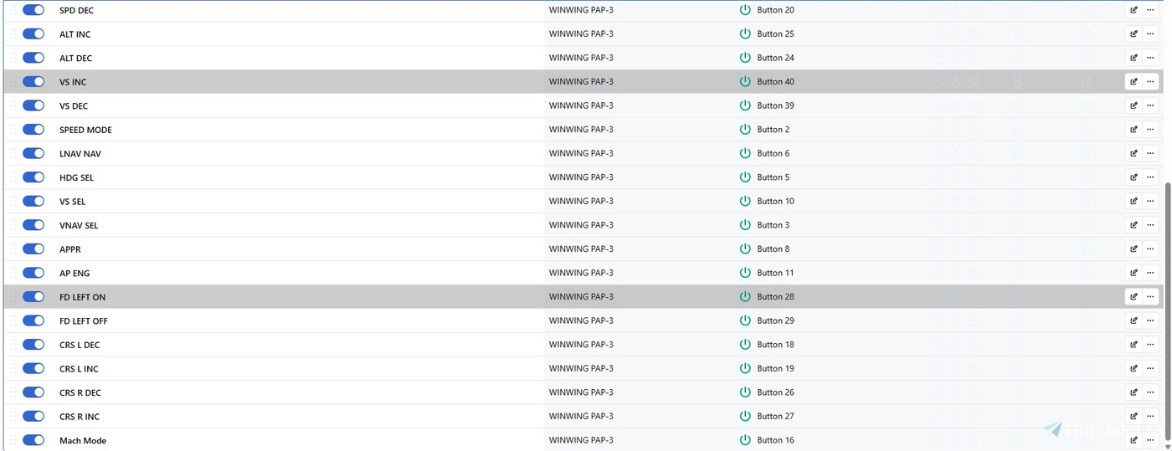Click WINWING PAP-3 device in ALT DEC row
Image resolution: width=1172 pixels, height=451 pixels.
pyautogui.click(x=580, y=59)
